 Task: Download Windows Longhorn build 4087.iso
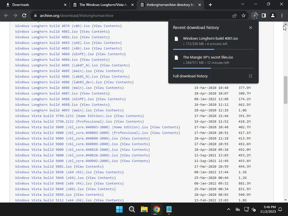click(46, 93)
